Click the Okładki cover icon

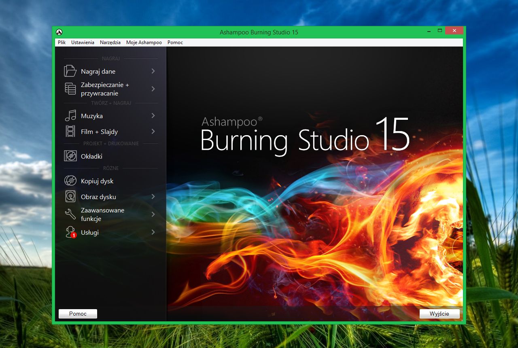click(70, 156)
